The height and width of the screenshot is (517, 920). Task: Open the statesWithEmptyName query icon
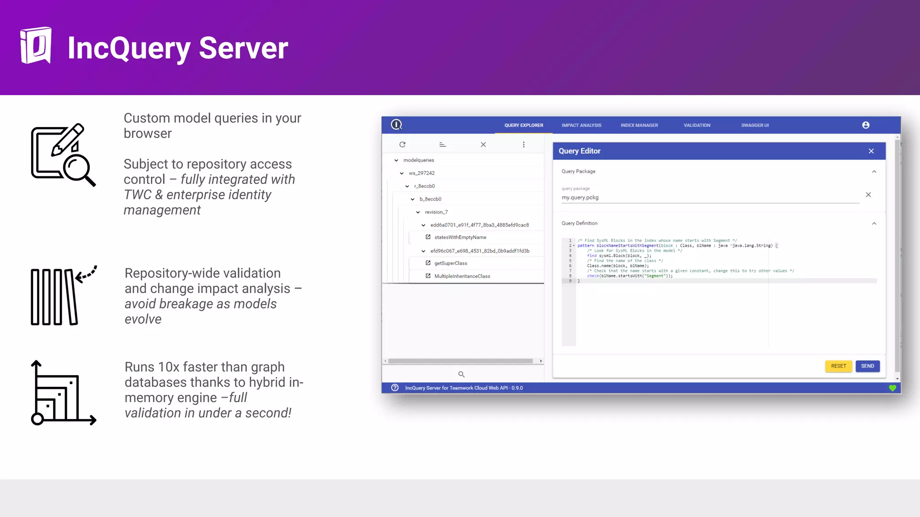[x=428, y=237]
